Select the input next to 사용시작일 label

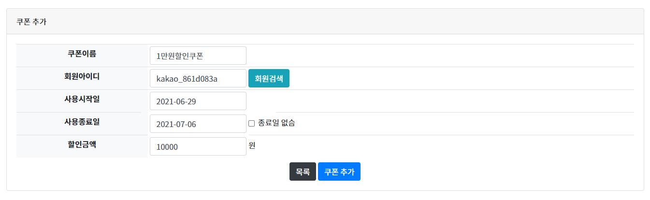(198, 101)
